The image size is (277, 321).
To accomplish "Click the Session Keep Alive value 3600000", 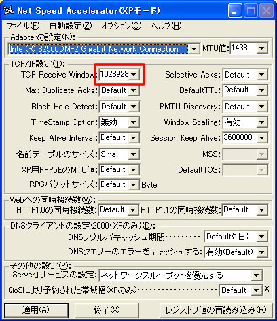I will click(240, 138).
